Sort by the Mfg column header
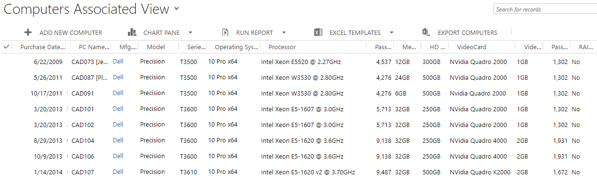 pos(127,47)
